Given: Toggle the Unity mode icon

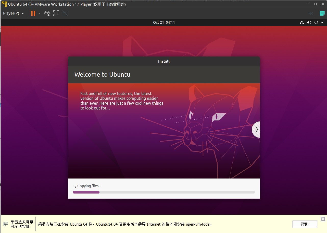Looking at the screenshot, I should (66, 13).
